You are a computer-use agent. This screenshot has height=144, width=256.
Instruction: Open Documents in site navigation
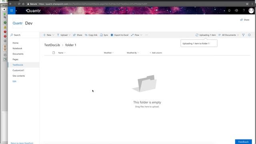[x=18, y=54]
